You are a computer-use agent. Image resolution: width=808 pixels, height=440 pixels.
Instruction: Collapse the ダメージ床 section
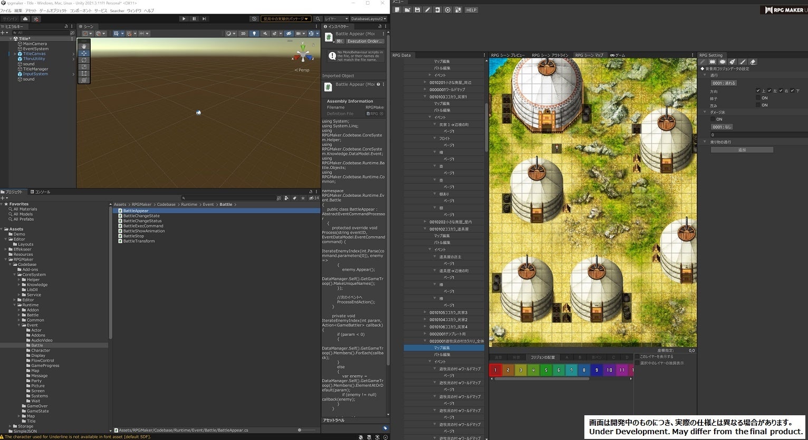click(x=705, y=112)
